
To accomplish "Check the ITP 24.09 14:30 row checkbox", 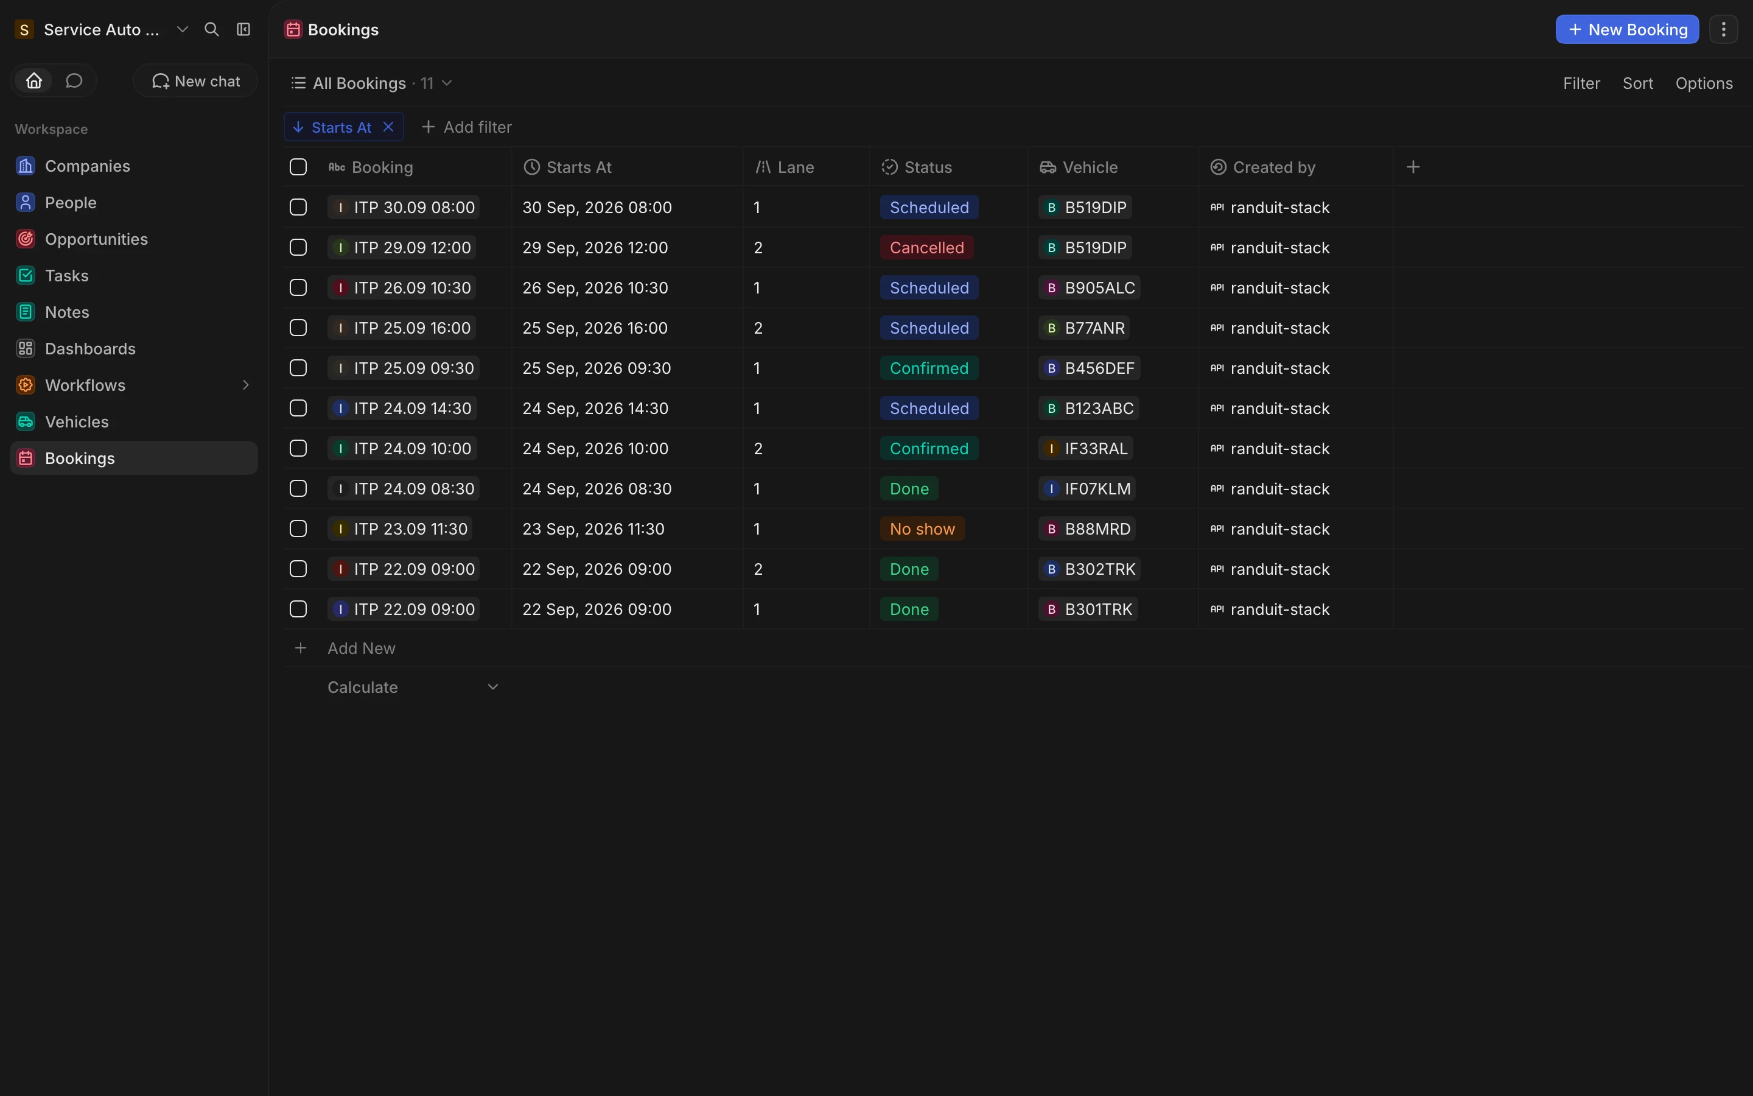I will coord(298,408).
